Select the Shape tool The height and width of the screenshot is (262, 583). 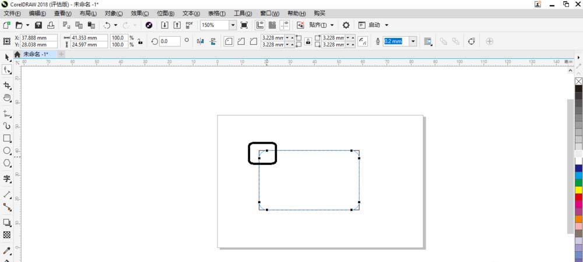click(7, 70)
